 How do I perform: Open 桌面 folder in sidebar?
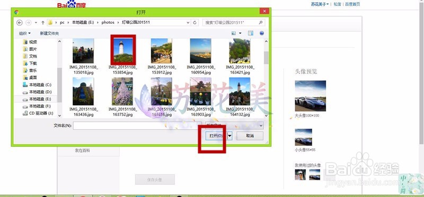(x=30, y=78)
